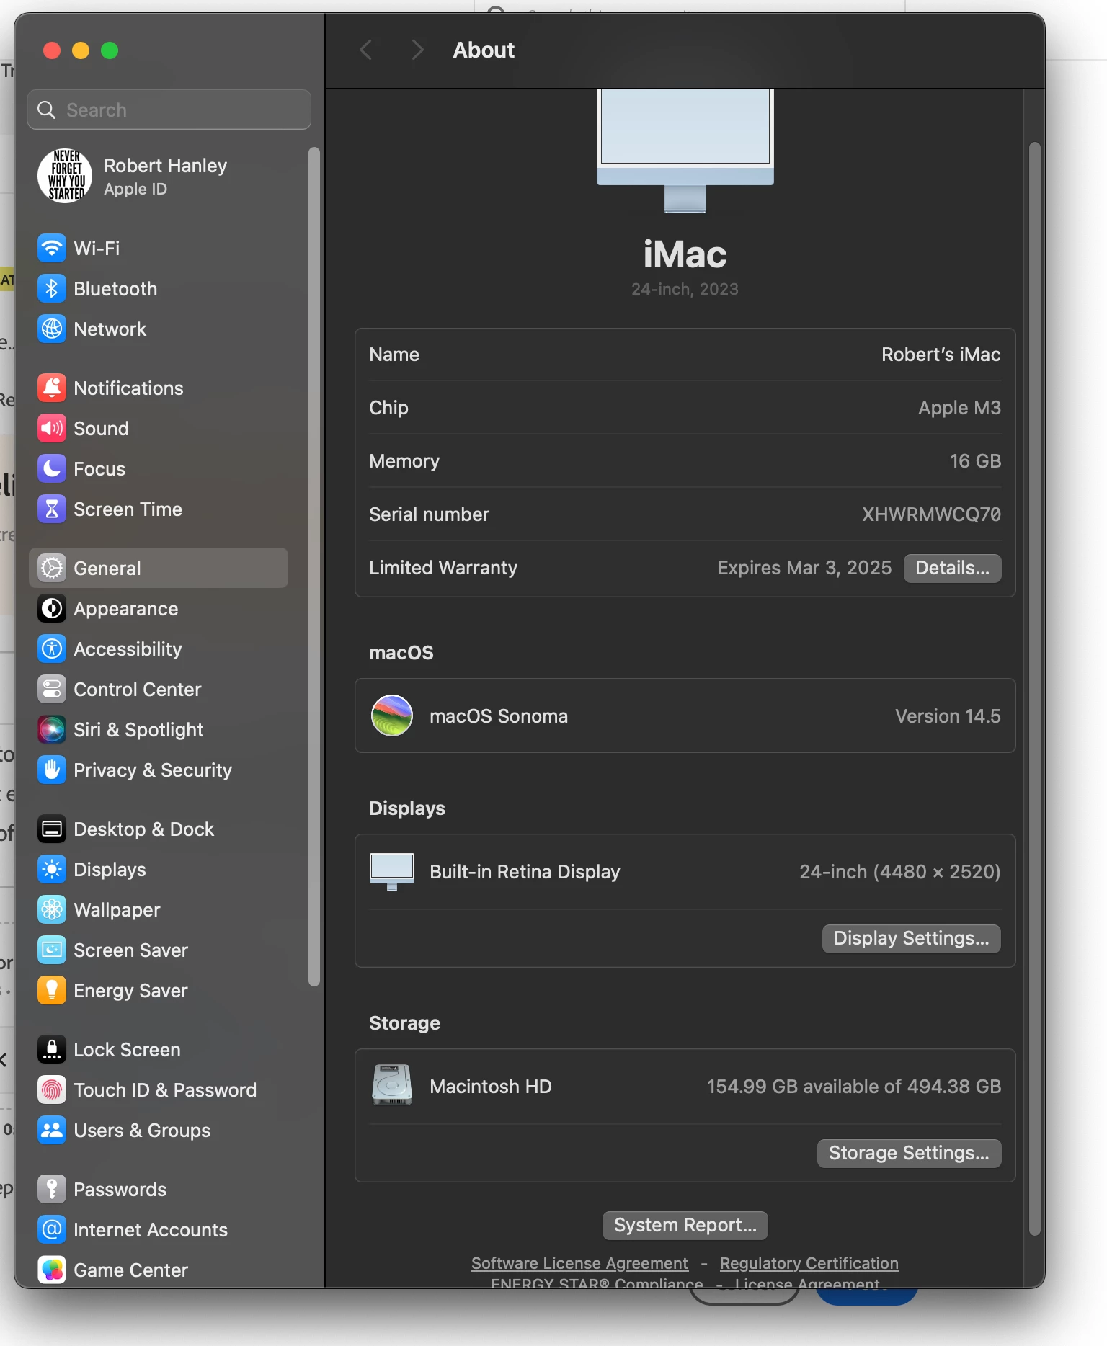Select the Network globe icon
The width and height of the screenshot is (1107, 1346).
pos(52,329)
